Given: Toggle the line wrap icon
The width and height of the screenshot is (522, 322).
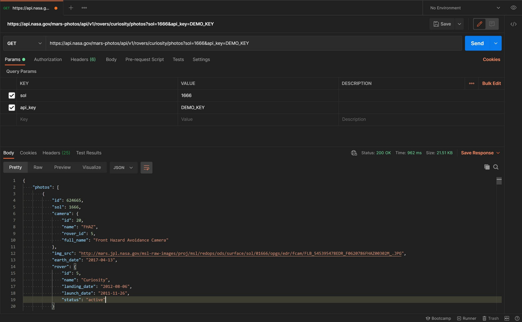Looking at the screenshot, I should coord(146,168).
